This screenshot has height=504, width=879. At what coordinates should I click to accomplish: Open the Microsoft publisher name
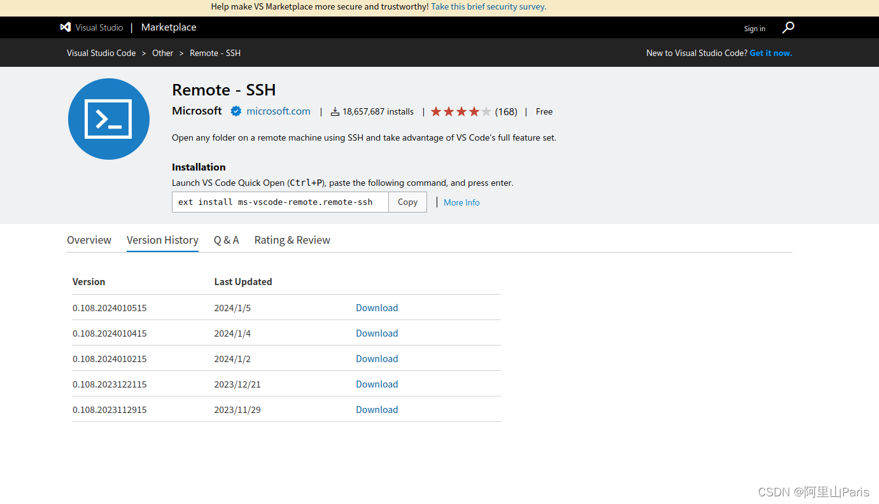(197, 111)
